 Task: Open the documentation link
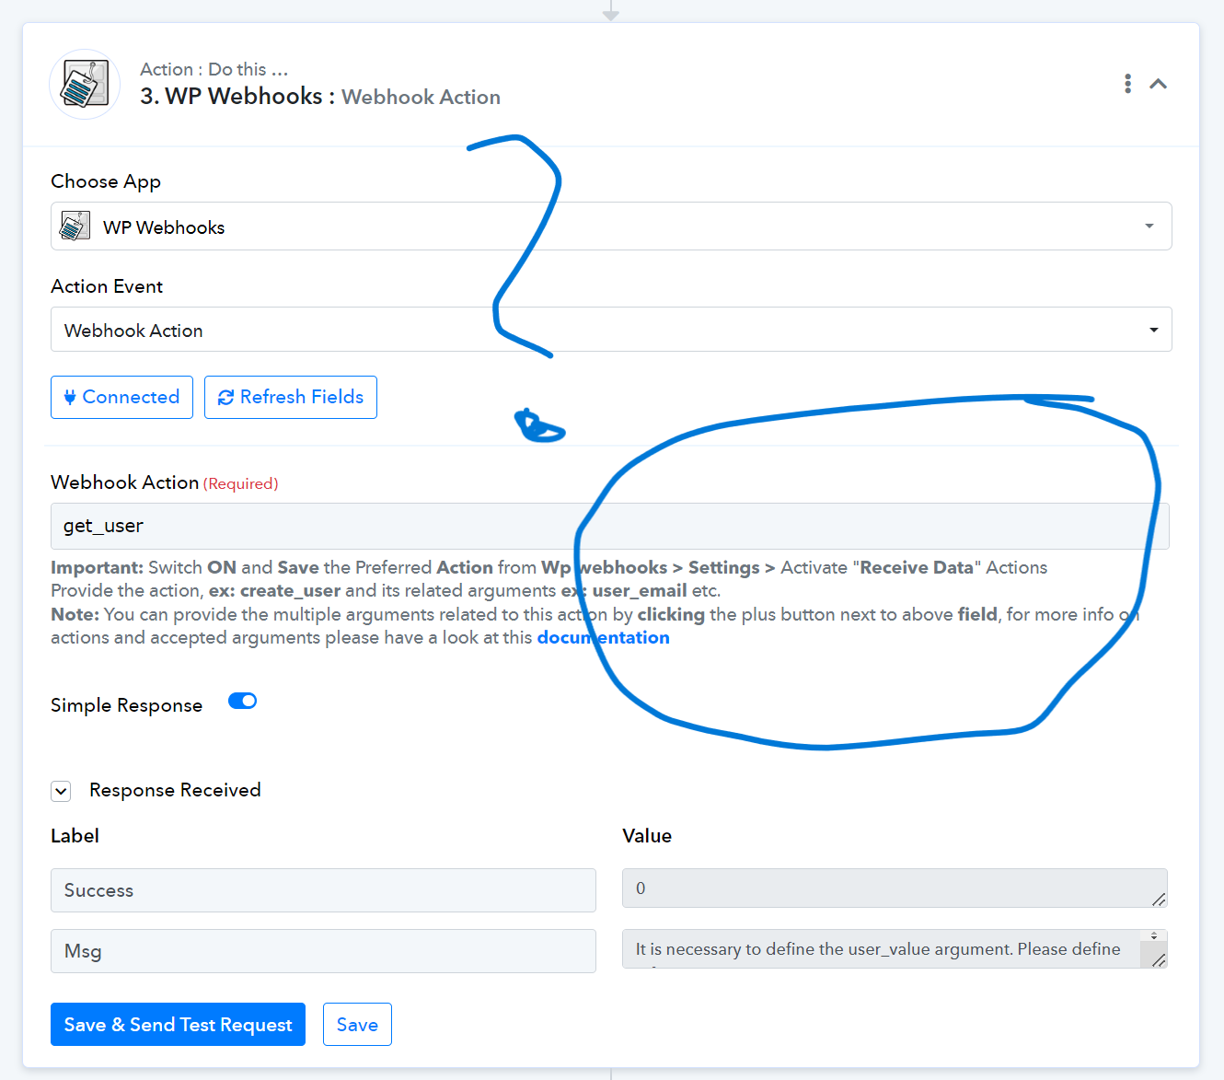tap(604, 638)
